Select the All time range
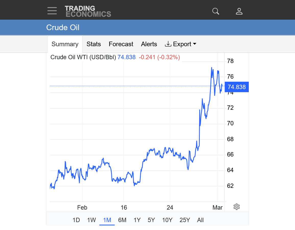Screen dimensions: 295x230 [x=200, y=220]
